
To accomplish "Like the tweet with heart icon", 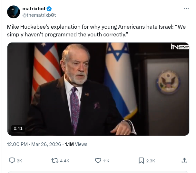I will click(x=98, y=160).
